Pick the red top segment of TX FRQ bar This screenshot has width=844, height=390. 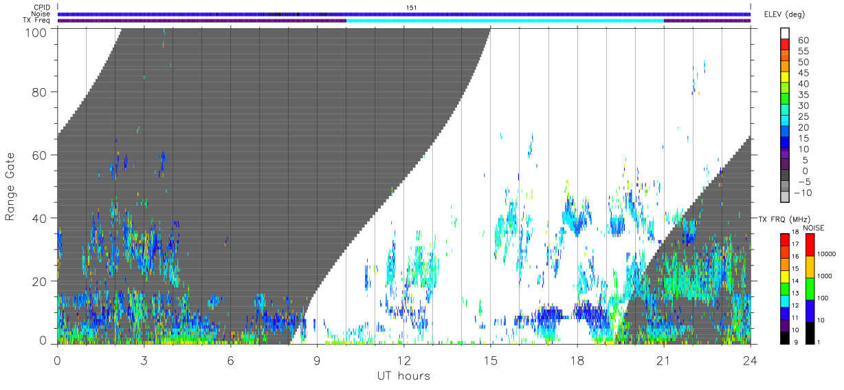pos(786,240)
